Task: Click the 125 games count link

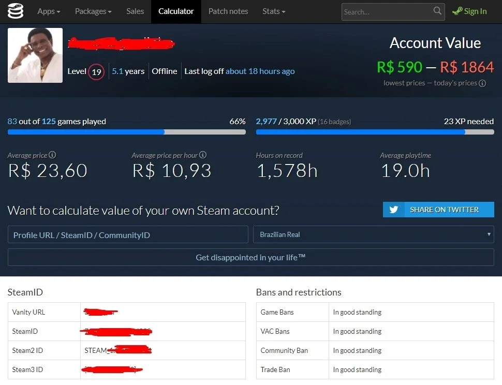Action: point(49,121)
